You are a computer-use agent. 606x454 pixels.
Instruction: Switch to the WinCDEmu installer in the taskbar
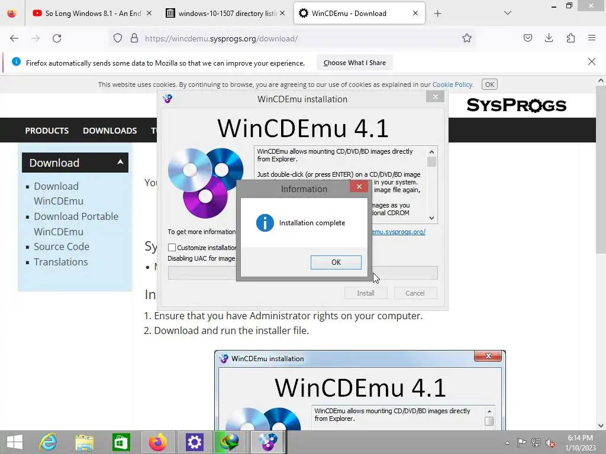pyautogui.click(x=268, y=442)
